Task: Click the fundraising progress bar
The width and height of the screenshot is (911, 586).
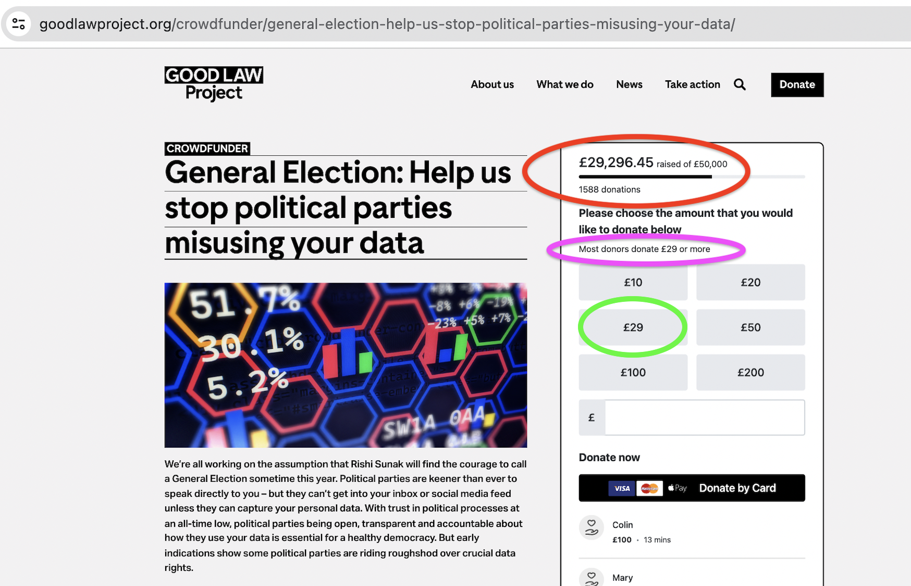Action: pos(691,177)
